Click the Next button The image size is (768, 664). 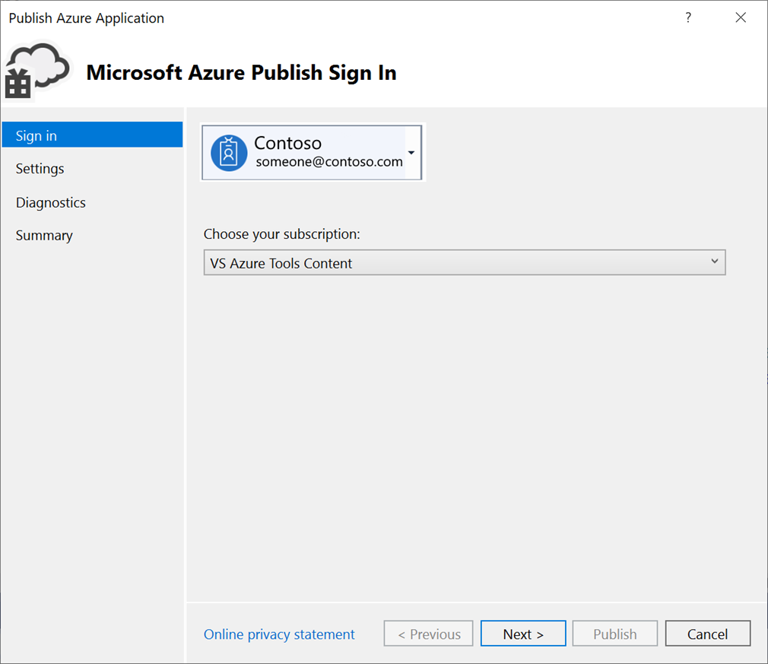[522, 633]
